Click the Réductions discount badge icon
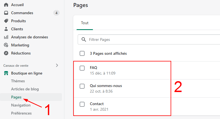220x119 pixels. (x=6, y=53)
